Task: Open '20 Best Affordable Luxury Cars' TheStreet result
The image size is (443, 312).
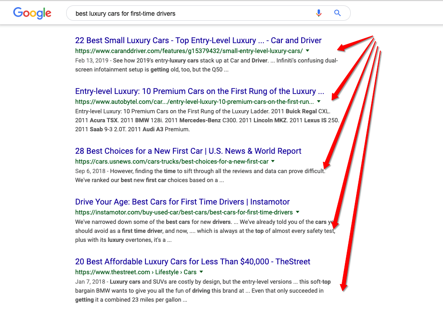Action: (193, 262)
